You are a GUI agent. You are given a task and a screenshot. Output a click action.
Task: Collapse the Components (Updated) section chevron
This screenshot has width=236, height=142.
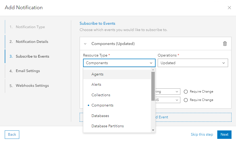point(85,44)
